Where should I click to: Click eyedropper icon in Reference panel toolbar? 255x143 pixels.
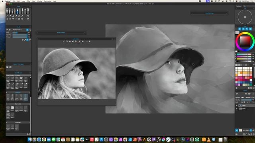[x=64, y=41]
